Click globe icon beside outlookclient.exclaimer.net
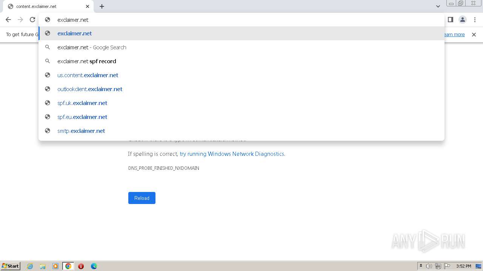483x271 pixels. 48,89
